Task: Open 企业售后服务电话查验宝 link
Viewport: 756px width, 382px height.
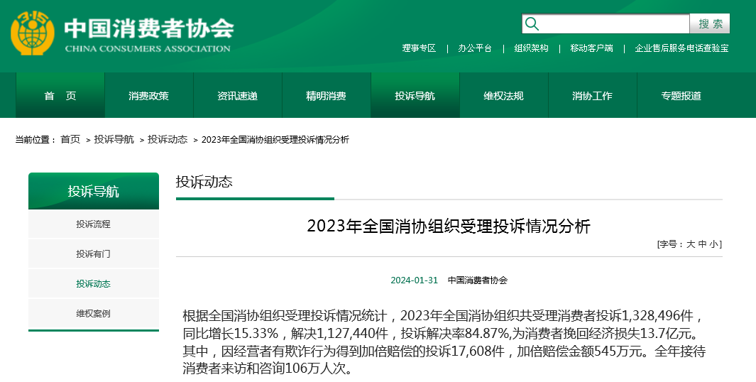Action: (x=681, y=48)
